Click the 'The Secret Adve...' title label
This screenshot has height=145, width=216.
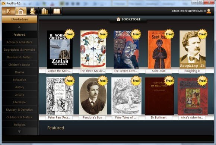click(126, 71)
